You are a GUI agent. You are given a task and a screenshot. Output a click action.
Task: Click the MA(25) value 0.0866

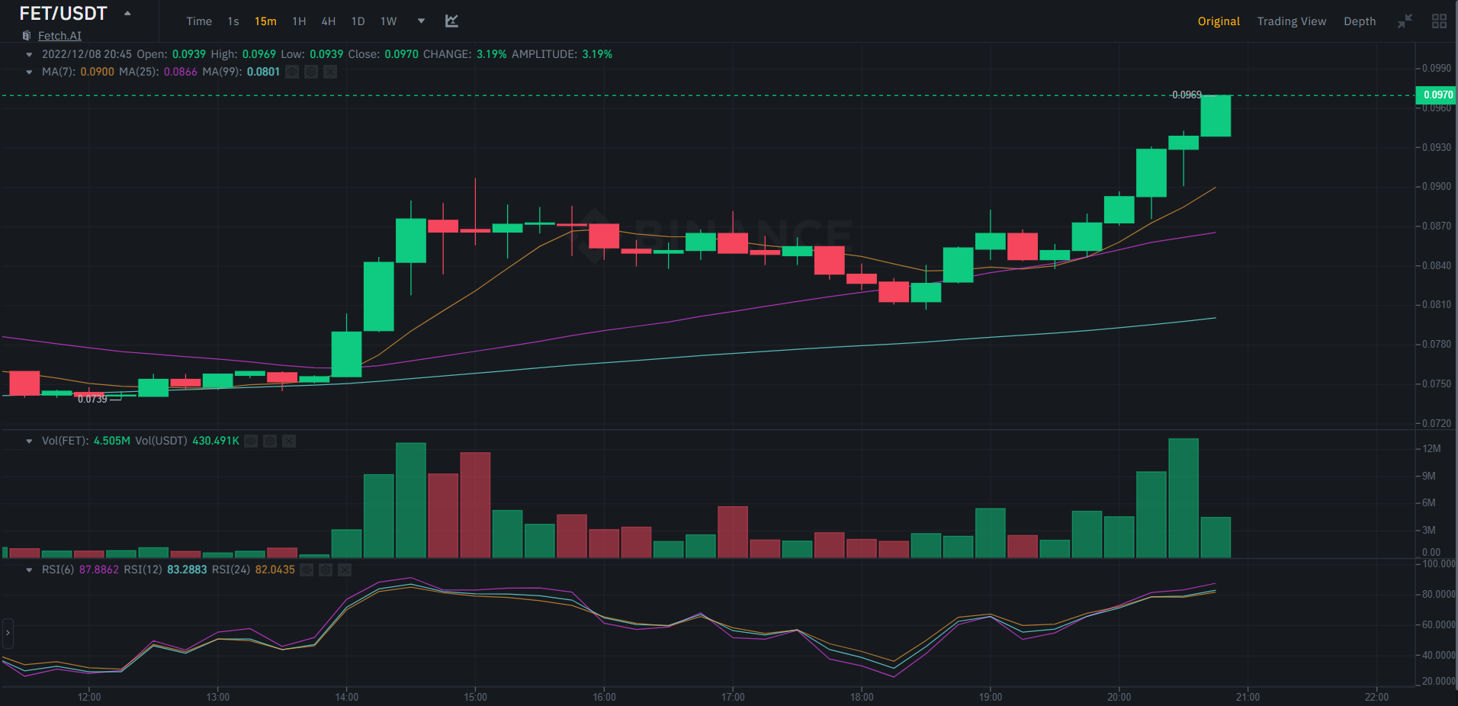181,72
